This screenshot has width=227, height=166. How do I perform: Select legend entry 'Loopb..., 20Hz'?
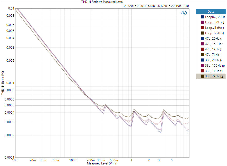click(211, 17)
